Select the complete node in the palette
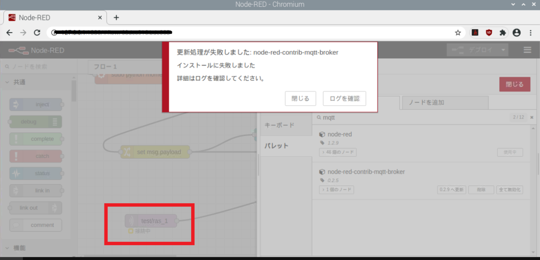Image resolution: width=540 pixels, height=260 pixels. click(35, 139)
